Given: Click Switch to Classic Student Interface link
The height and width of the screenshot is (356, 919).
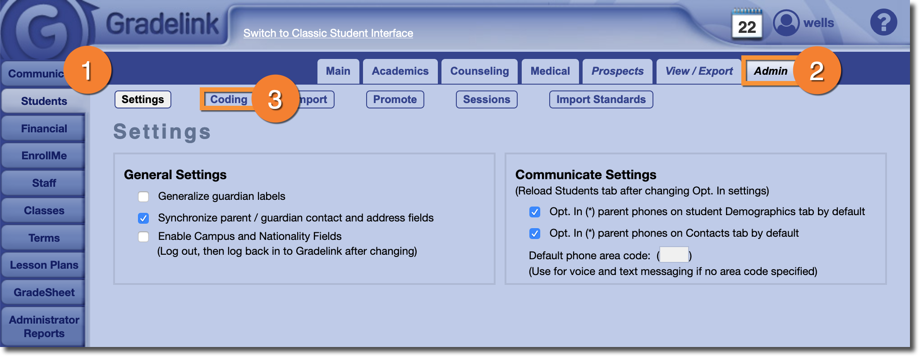Looking at the screenshot, I should pos(328,33).
